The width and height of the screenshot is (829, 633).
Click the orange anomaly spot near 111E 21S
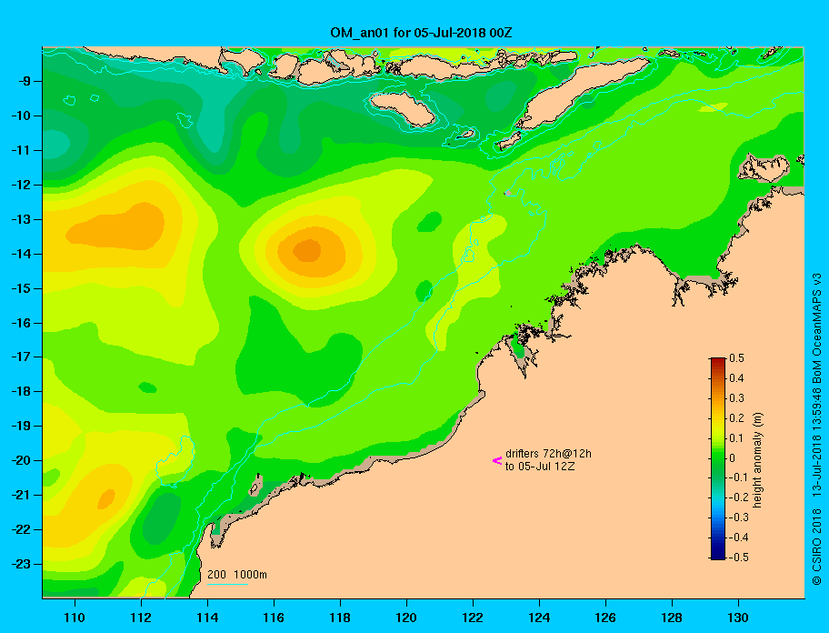coord(106,498)
